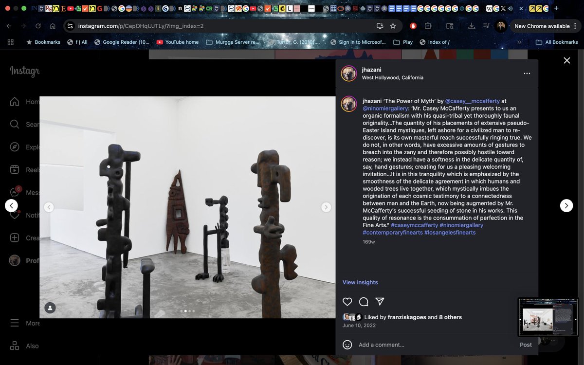Open the Murgge Server bookmarks folder

click(x=233, y=42)
